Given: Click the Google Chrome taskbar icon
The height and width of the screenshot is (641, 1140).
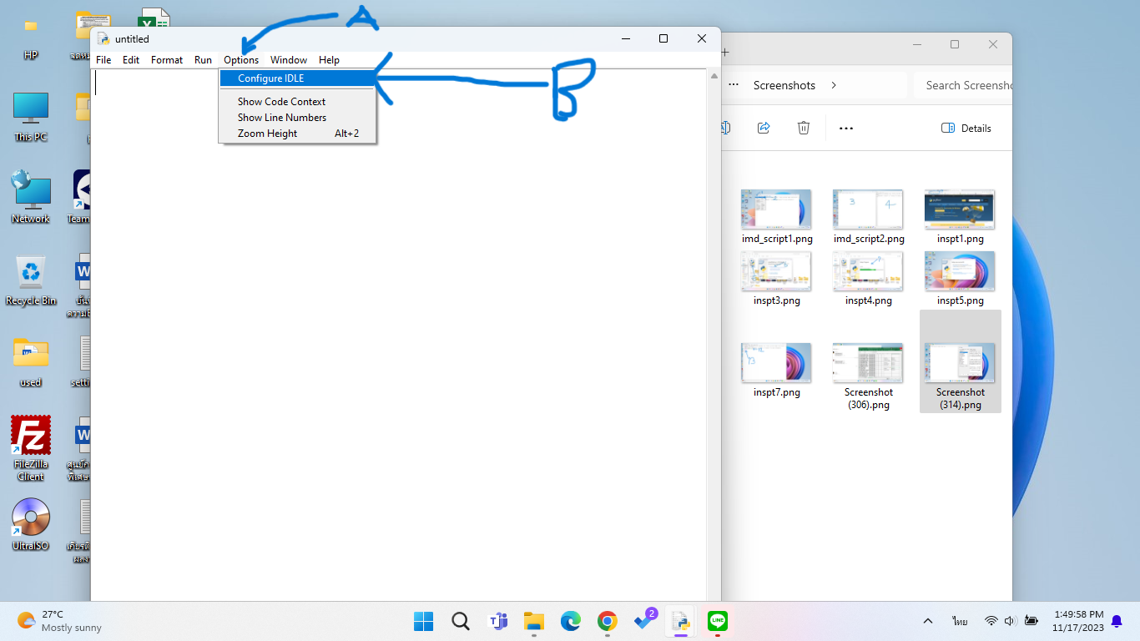Looking at the screenshot, I should click(607, 621).
